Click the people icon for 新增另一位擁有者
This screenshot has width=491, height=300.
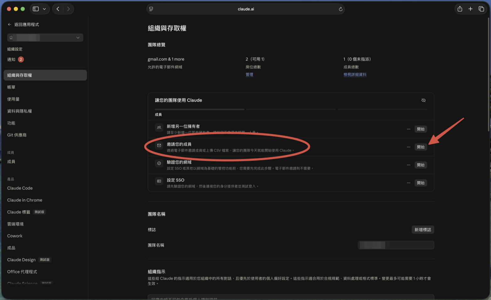click(x=159, y=128)
